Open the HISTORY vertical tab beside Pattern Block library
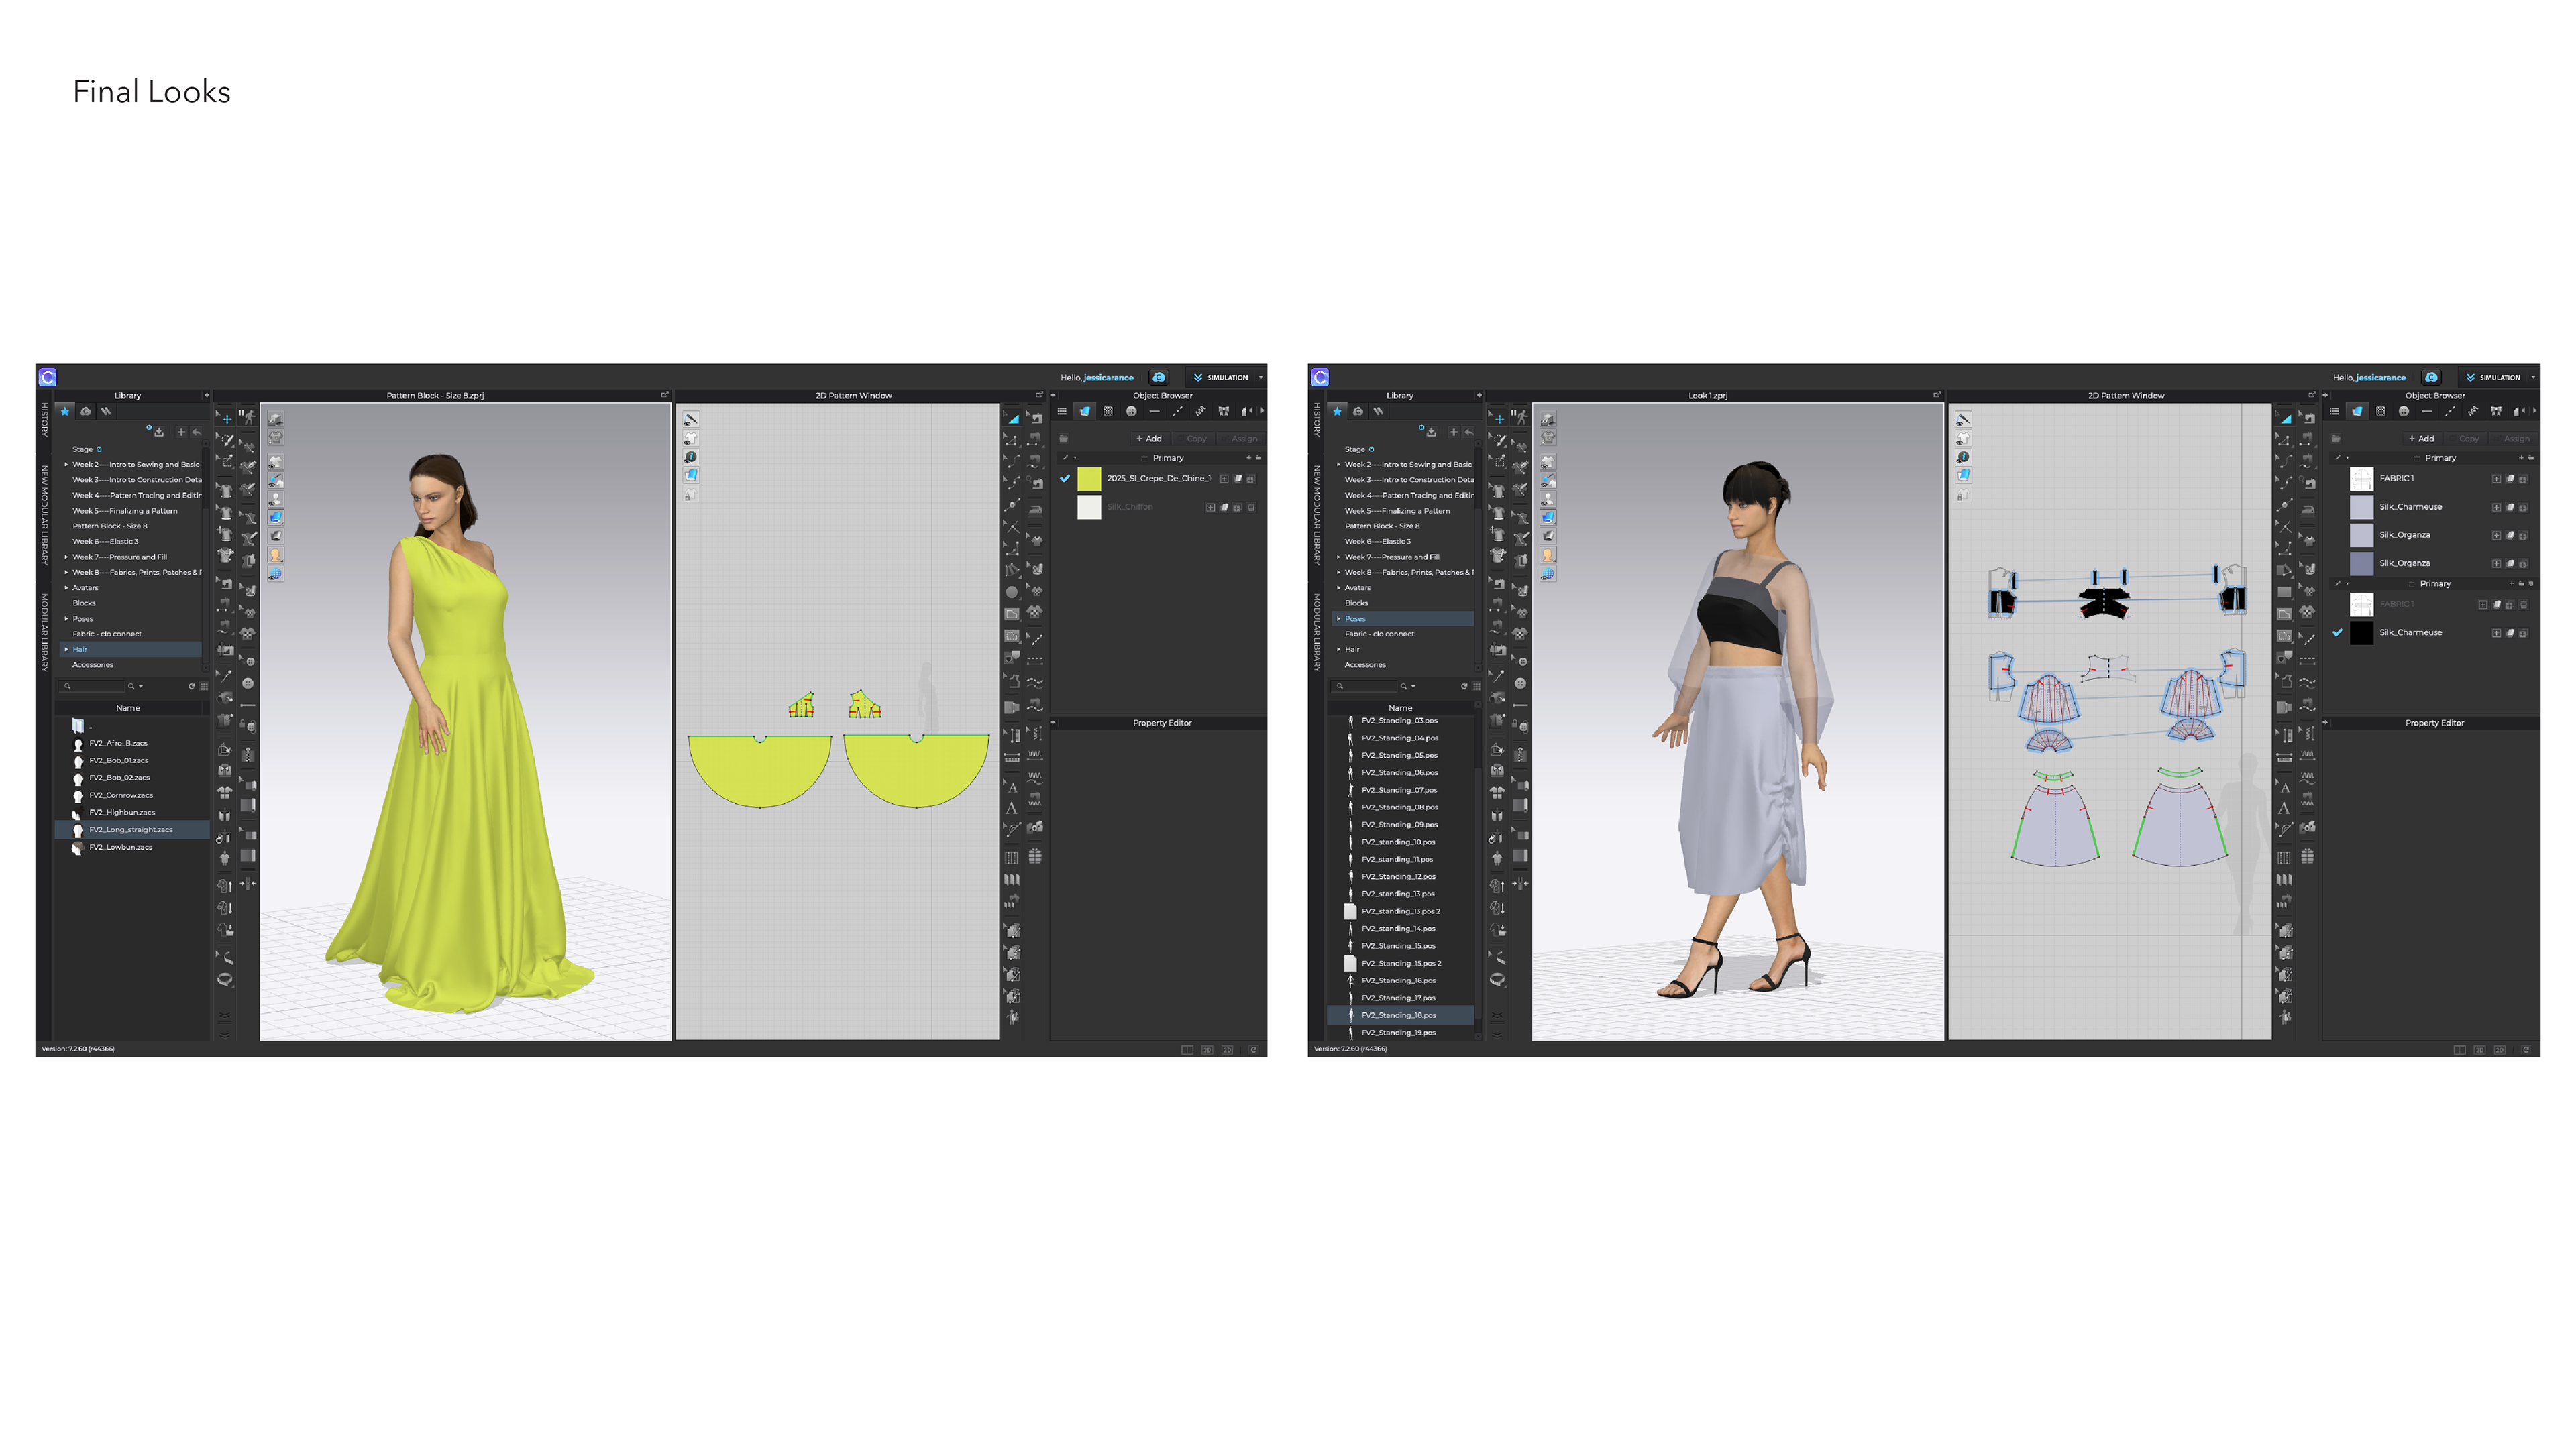The width and height of the screenshot is (2576, 1449). (x=44, y=418)
